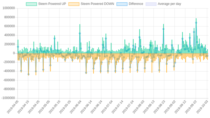Click the -600000 y-axis label

pyautogui.click(x=9, y=80)
